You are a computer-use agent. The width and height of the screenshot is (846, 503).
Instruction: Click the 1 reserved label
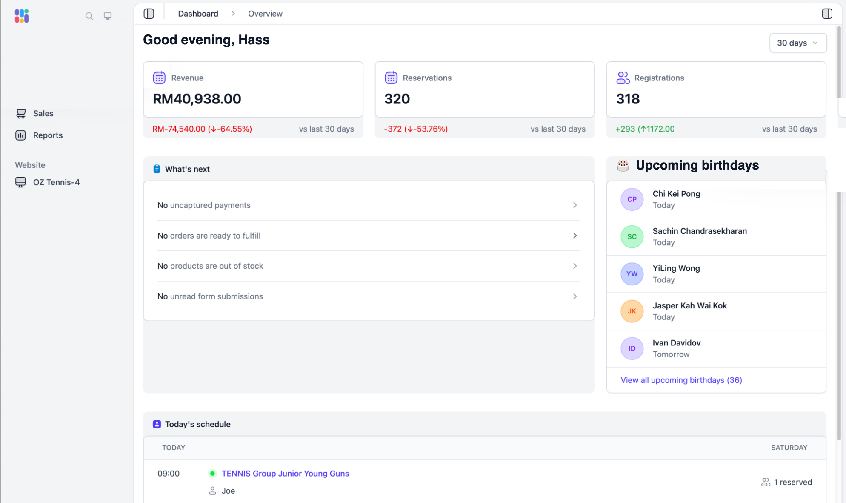tap(793, 482)
